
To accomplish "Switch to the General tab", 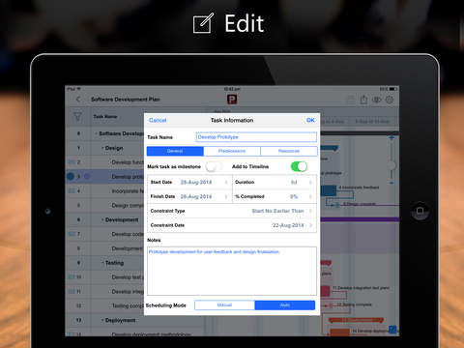I will pos(175,151).
